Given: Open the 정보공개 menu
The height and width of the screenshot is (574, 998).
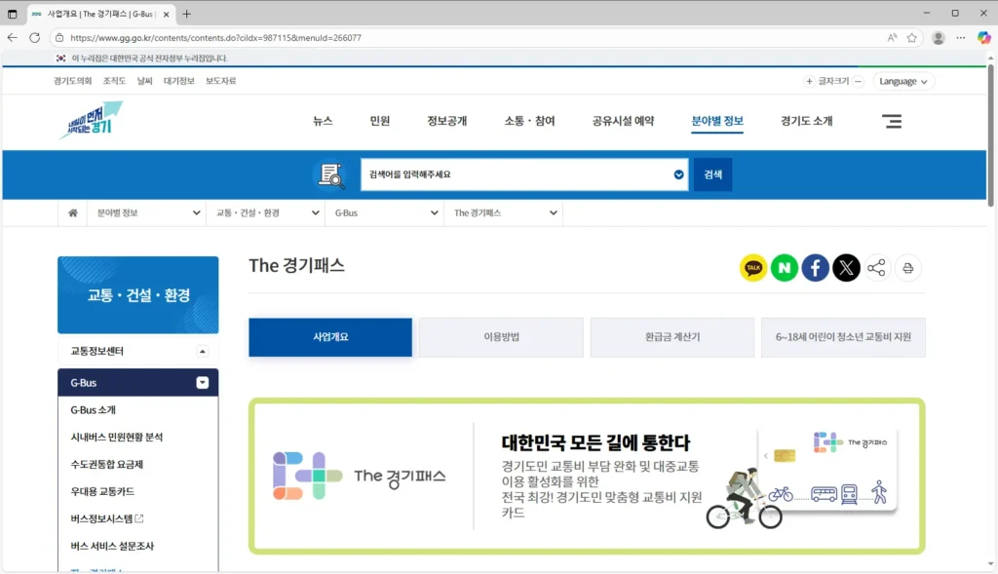Looking at the screenshot, I should 447,120.
